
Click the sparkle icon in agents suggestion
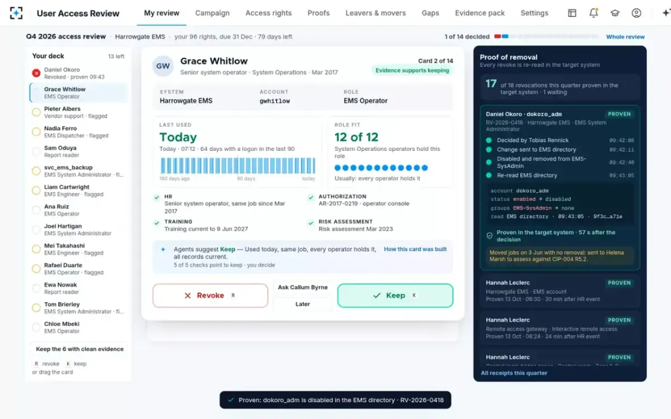pos(163,250)
